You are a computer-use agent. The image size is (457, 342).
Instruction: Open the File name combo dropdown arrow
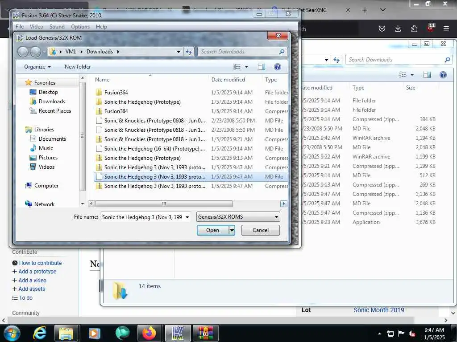(187, 217)
